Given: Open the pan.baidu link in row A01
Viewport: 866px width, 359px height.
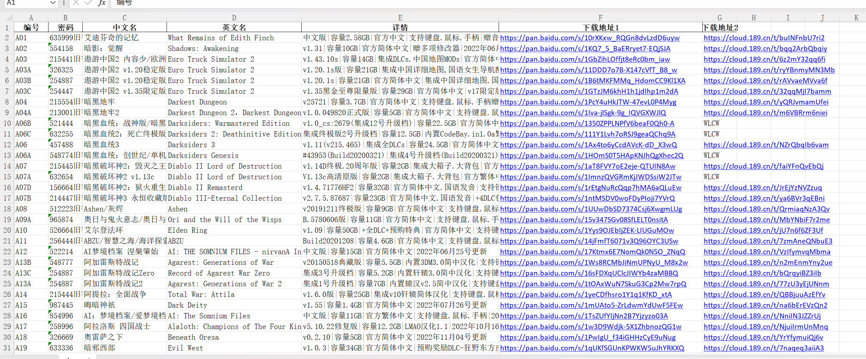Looking at the screenshot, I should (590, 38).
